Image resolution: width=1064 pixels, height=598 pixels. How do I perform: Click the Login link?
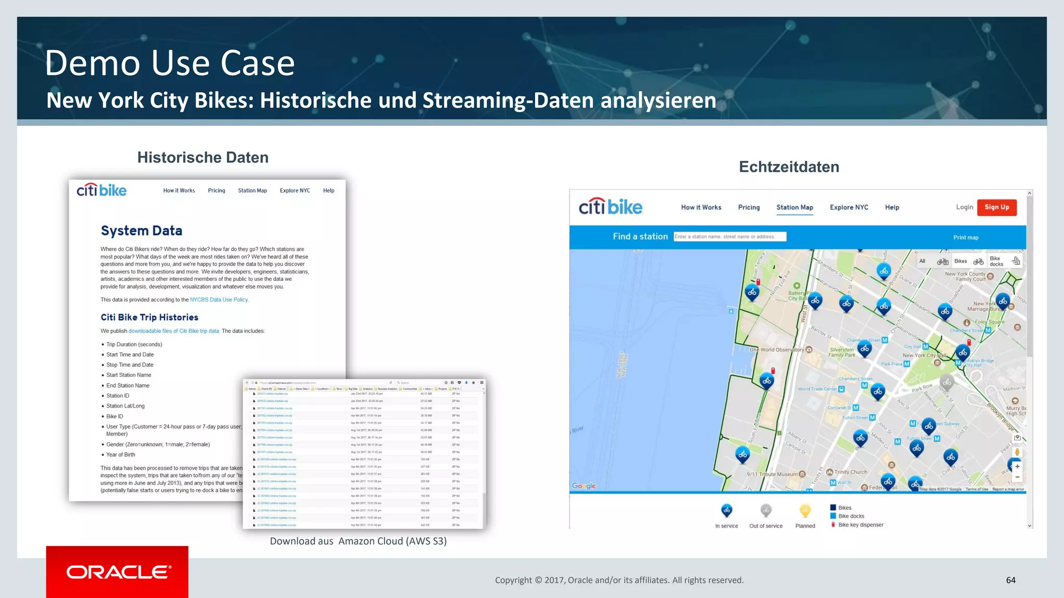pyautogui.click(x=964, y=207)
